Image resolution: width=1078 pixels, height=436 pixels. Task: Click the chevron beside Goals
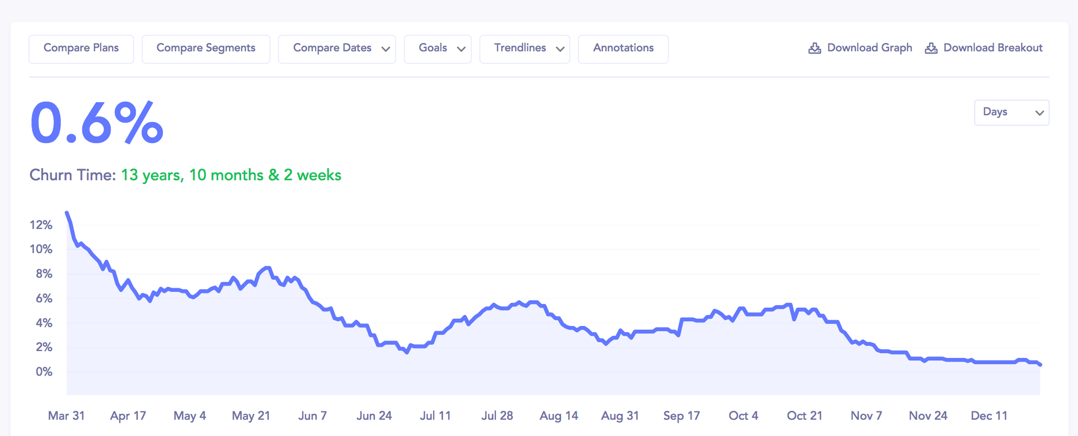coord(461,49)
